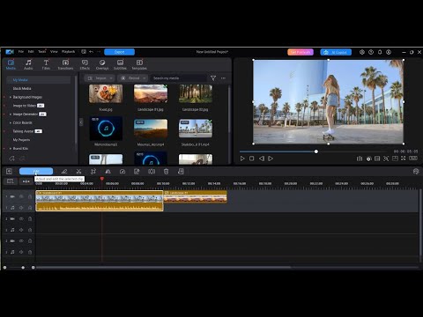The image size is (423, 317).
Task: Open the AI Copilot panel
Action: pos(336,52)
